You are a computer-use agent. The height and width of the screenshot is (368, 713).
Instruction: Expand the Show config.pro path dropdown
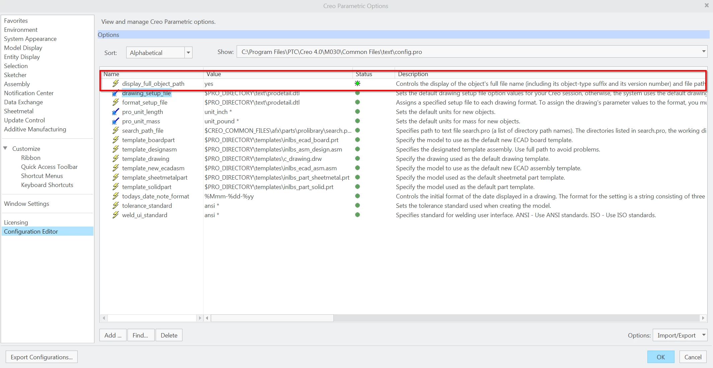click(704, 52)
